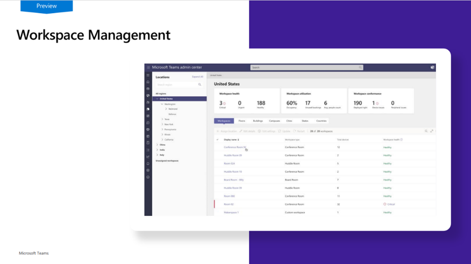Click the Display name column header
Screen dimensions: 471x264
[230, 140]
